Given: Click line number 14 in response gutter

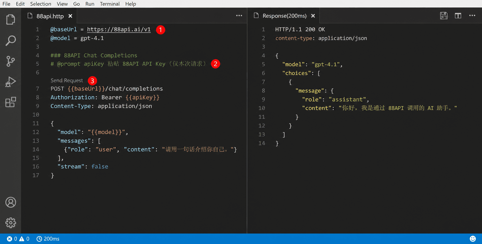Looking at the screenshot, I should pyautogui.click(x=262, y=143).
